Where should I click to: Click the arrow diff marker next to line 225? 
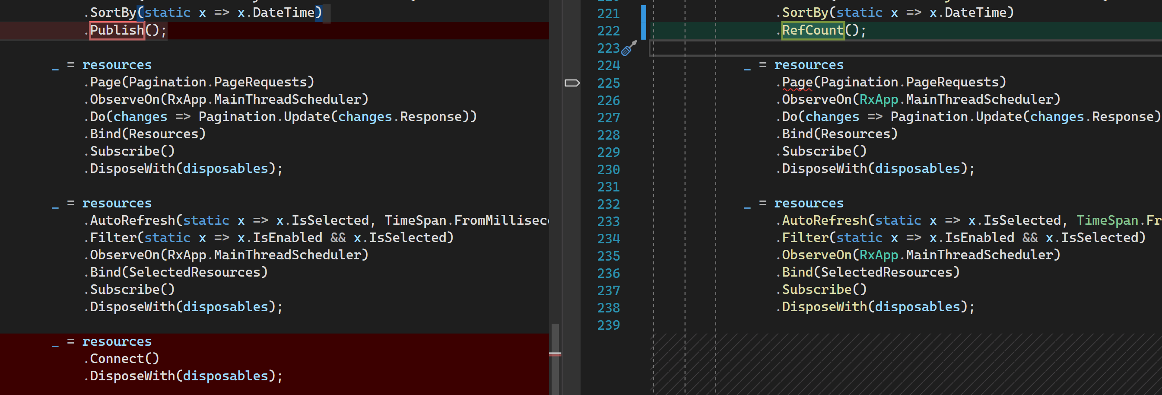click(572, 83)
